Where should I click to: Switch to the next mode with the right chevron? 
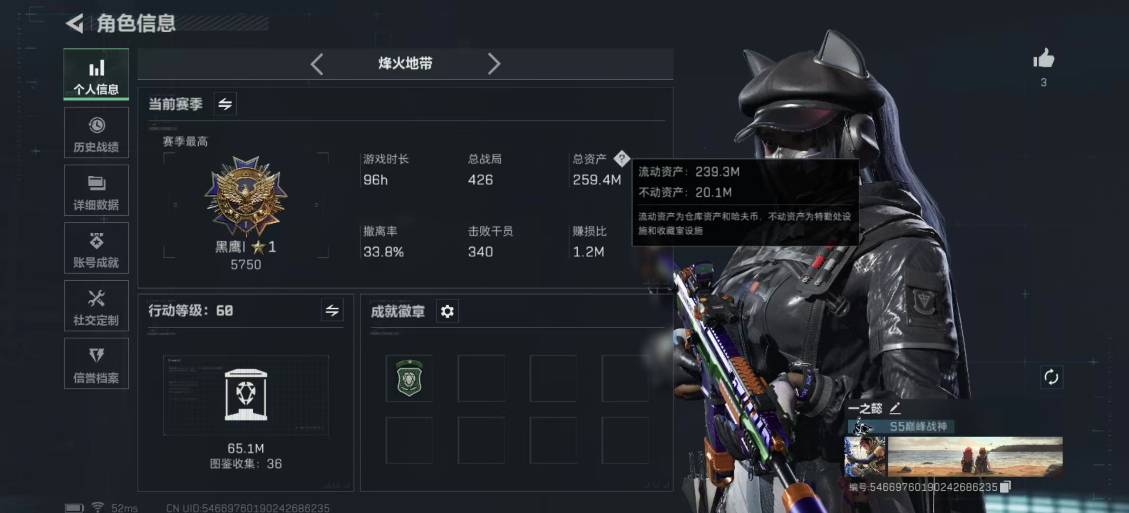click(494, 64)
